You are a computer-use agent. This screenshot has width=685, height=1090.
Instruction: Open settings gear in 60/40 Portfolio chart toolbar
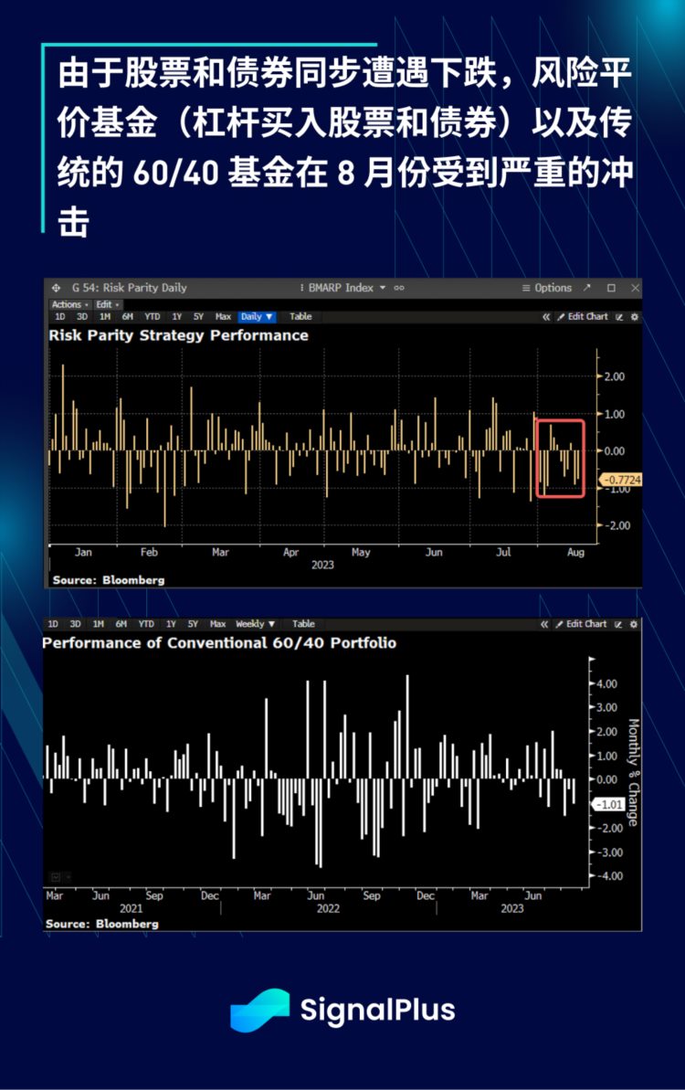pos(635,624)
